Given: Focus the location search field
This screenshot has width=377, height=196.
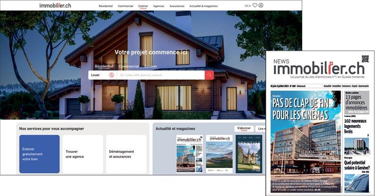Looking at the screenshot, I should tap(161, 75).
